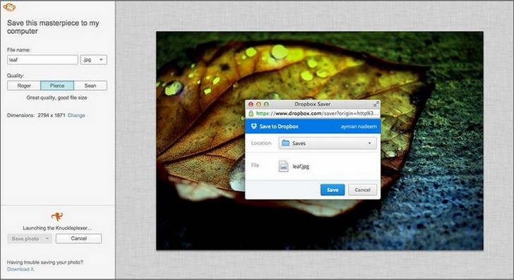Minimize the Dropbox Saver window with the yellow button
The width and height of the screenshot is (514, 280).
coord(258,104)
